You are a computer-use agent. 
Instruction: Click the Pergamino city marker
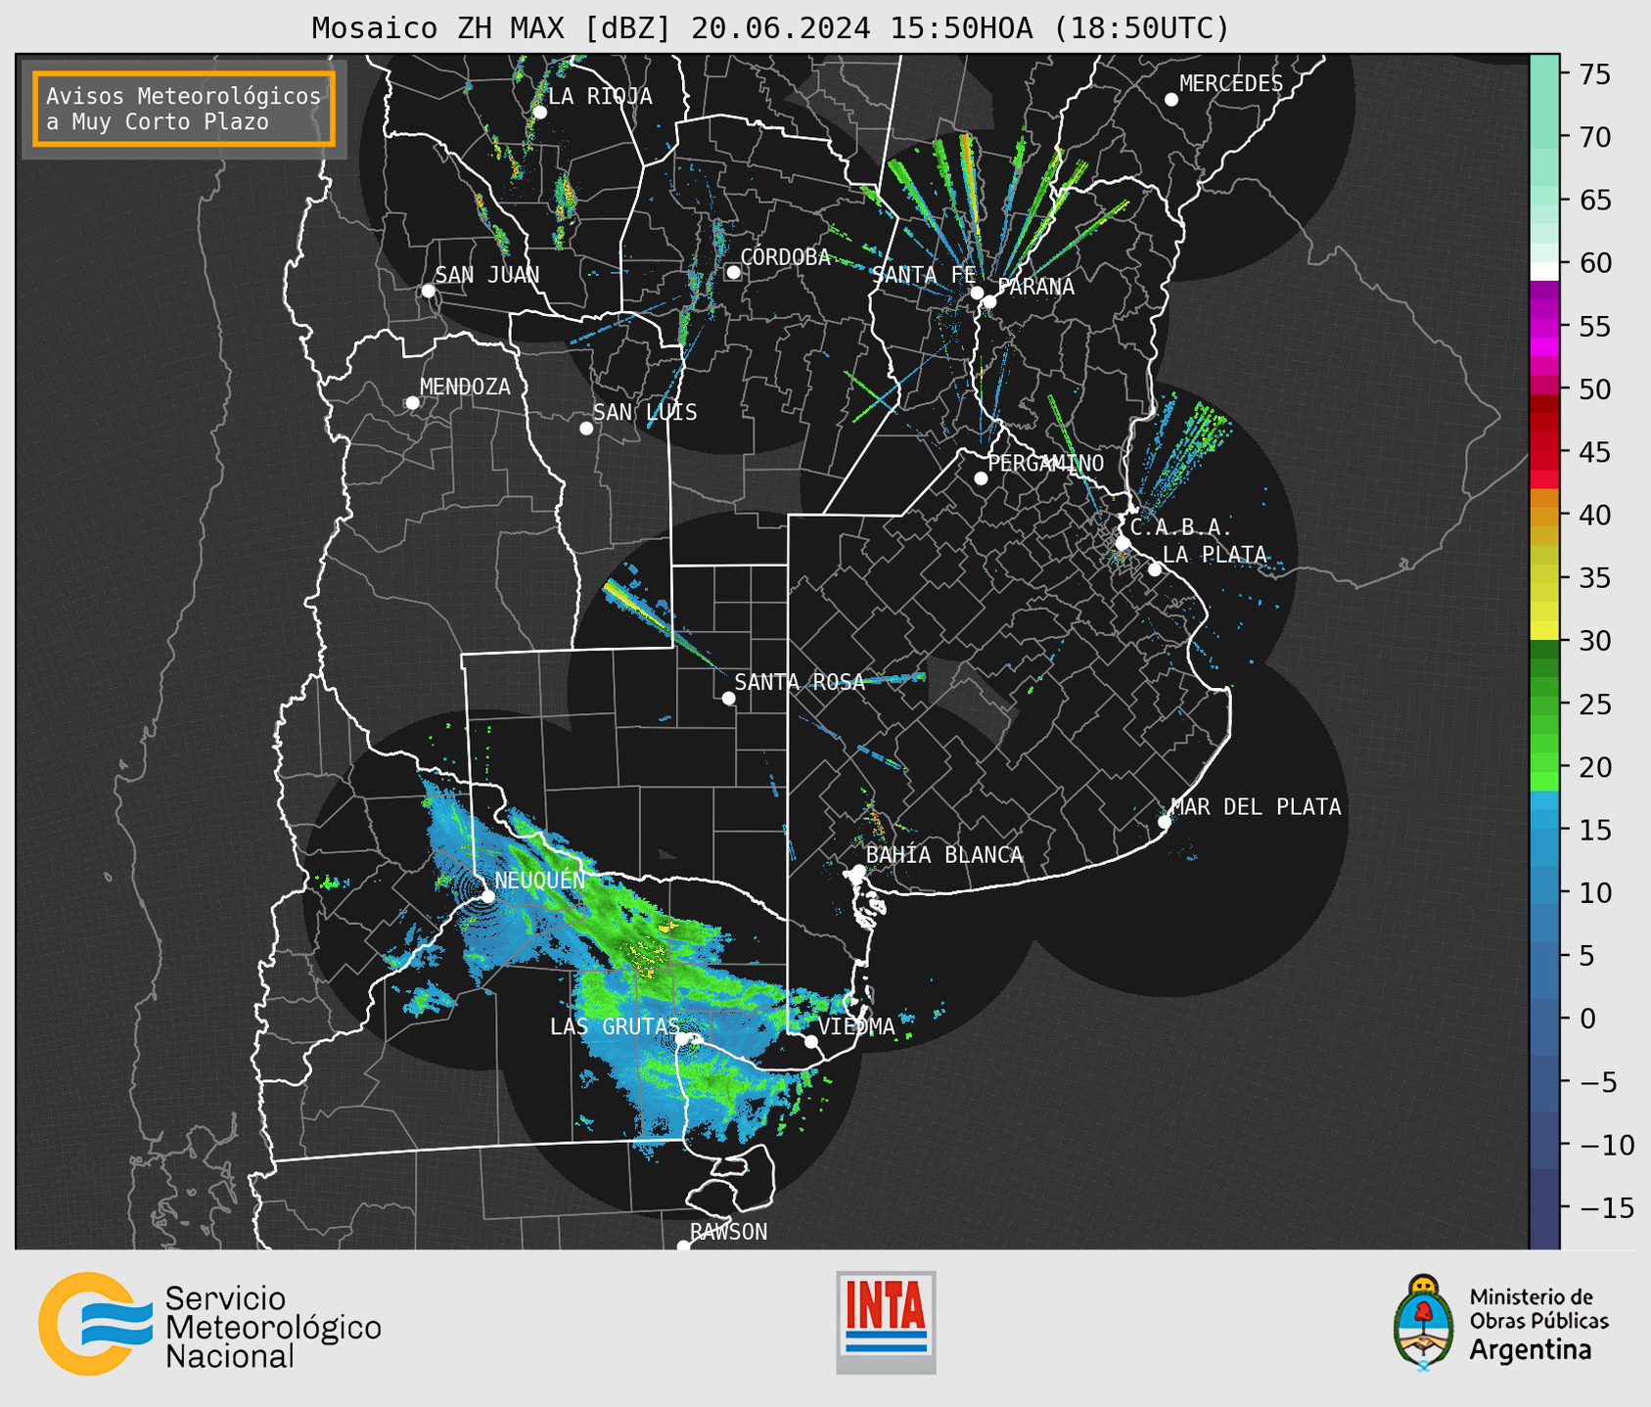pos(981,478)
